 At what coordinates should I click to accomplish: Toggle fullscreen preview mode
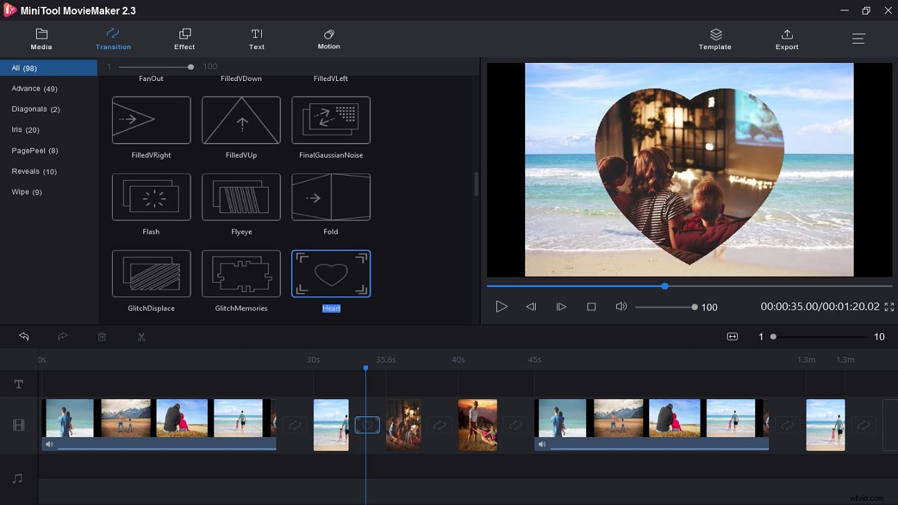pos(889,307)
